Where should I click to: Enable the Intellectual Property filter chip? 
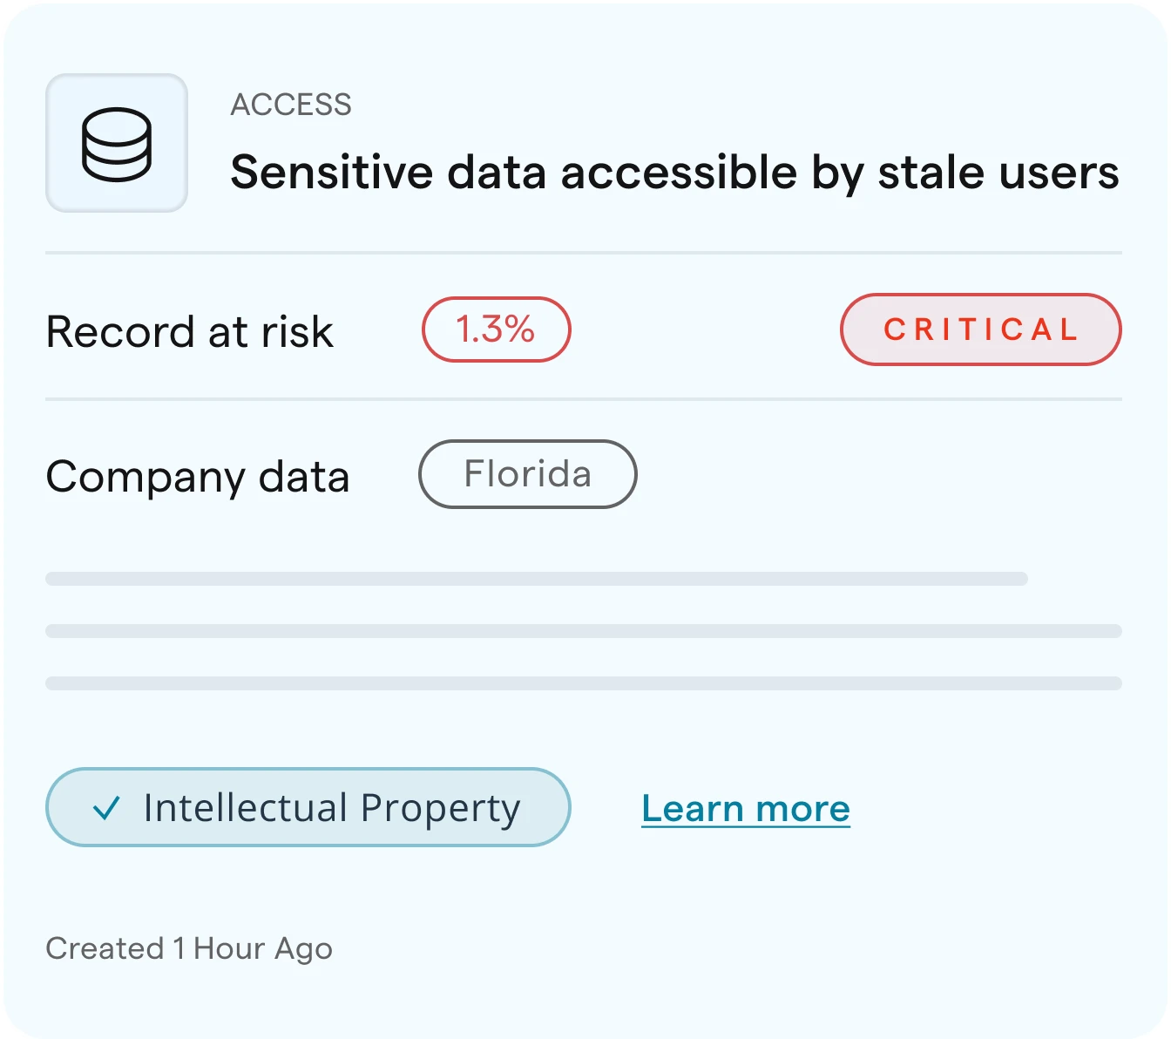pos(307,808)
